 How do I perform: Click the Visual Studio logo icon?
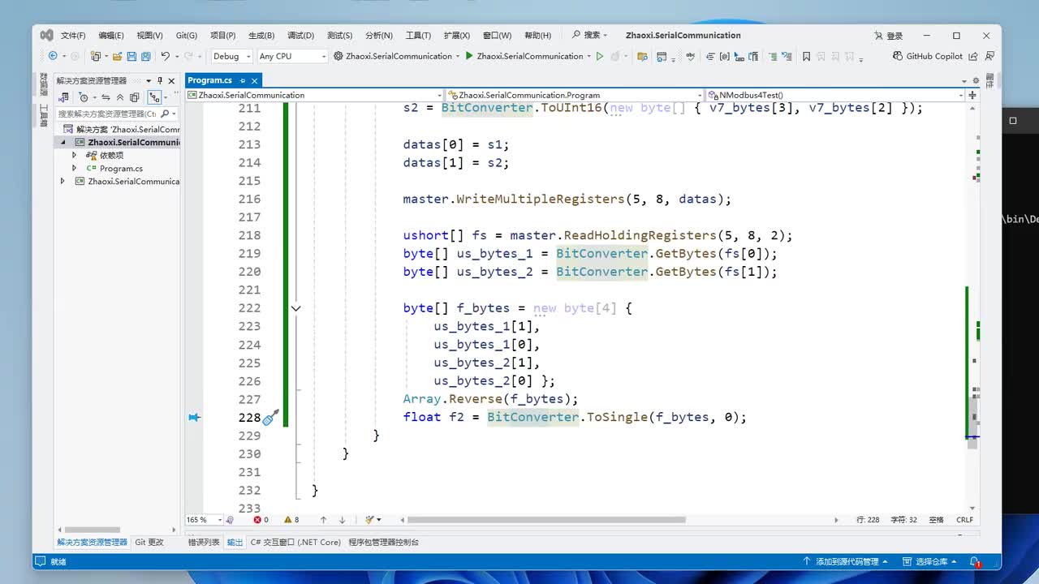coord(47,35)
